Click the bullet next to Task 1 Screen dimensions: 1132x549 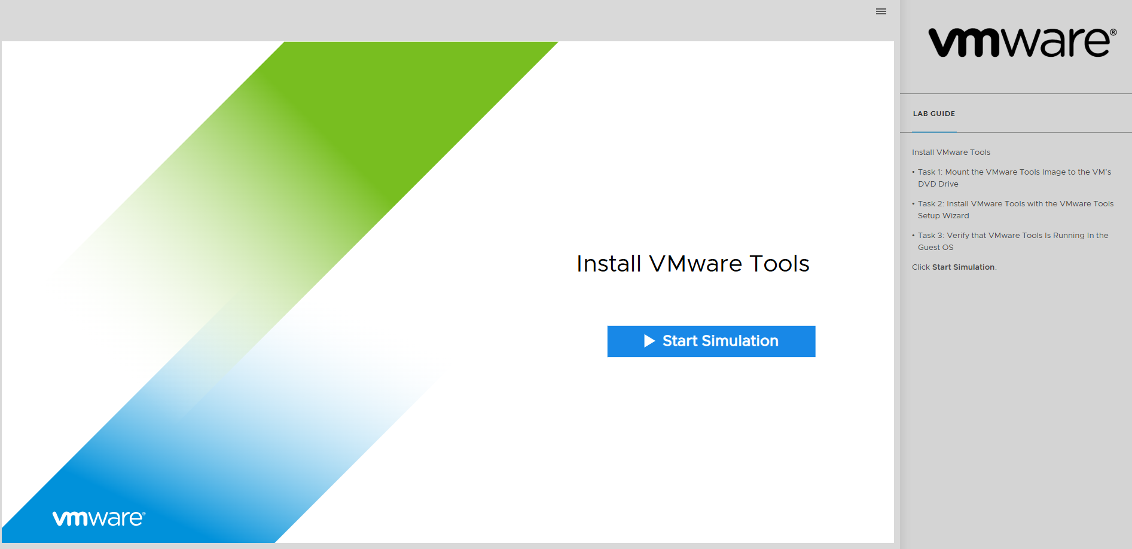point(914,172)
